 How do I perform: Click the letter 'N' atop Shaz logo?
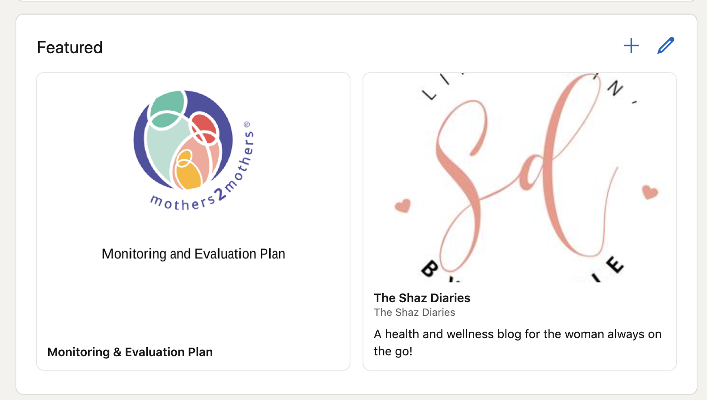616,88
